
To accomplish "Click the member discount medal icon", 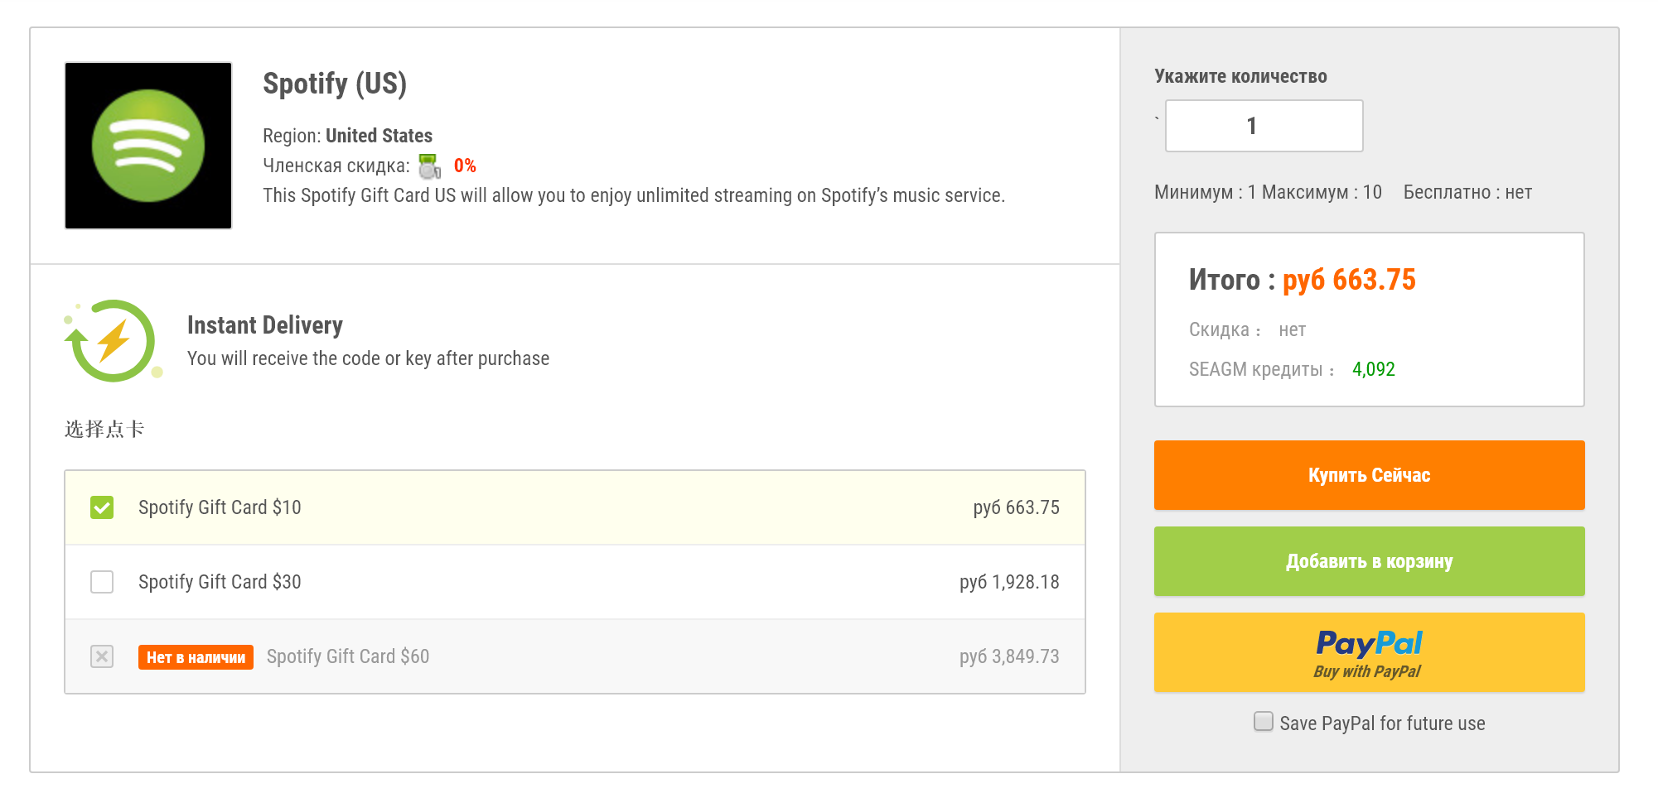I will tap(429, 166).
